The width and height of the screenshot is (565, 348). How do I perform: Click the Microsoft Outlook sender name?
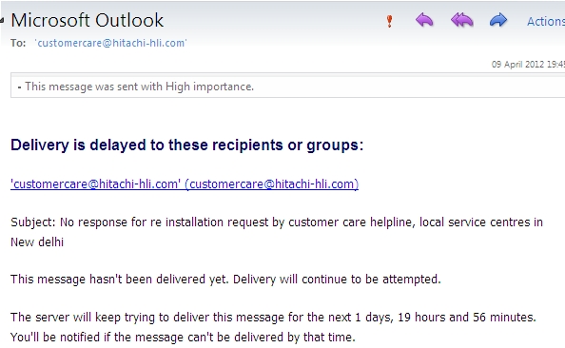click(88, 20)
